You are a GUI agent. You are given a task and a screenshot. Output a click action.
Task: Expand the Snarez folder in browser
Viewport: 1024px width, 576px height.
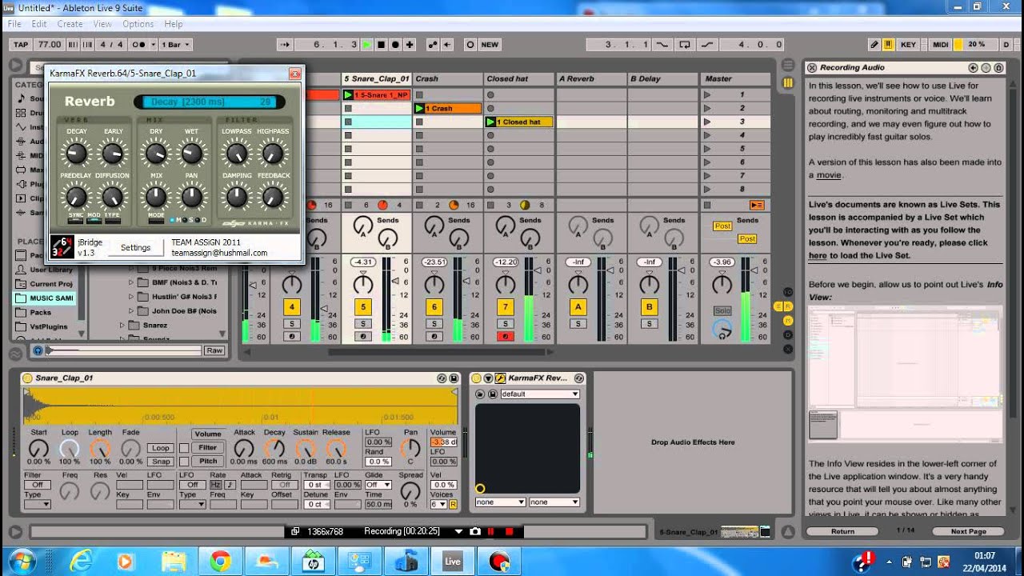point(122,325)
